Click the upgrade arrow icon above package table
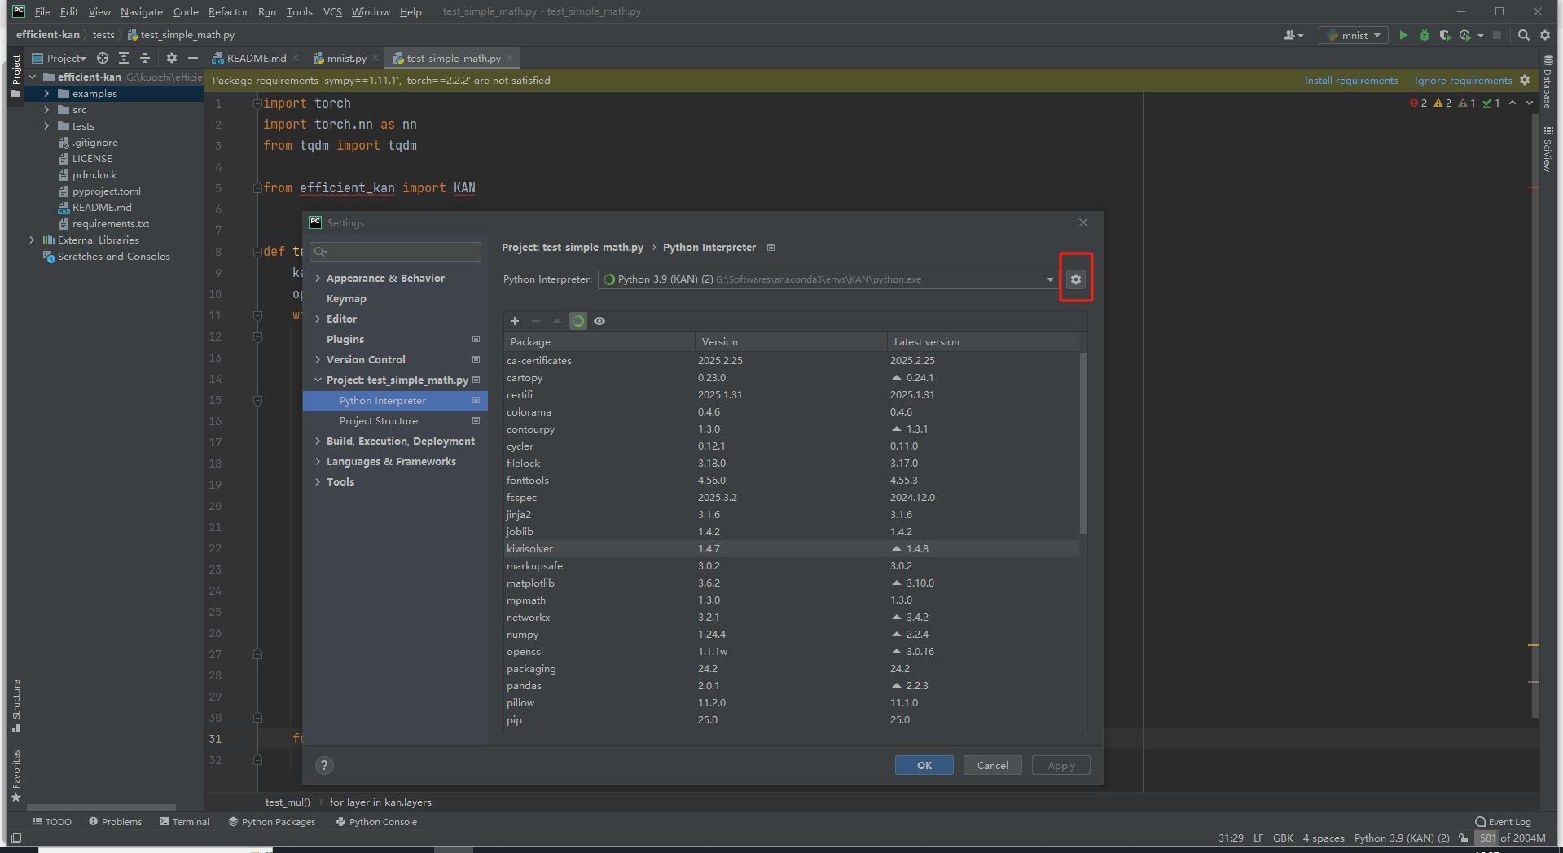The height and width of the screenshot is (853, 1563). pos(557,321)
